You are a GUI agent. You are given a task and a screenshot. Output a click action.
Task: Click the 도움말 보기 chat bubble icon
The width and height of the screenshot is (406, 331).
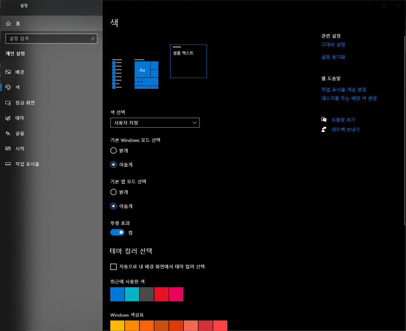click(324, 119)
